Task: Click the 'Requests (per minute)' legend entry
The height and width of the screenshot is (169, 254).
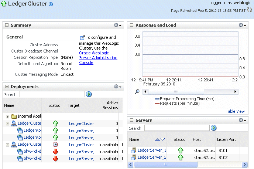Action: pyautogui.click(x=177, y=103)
